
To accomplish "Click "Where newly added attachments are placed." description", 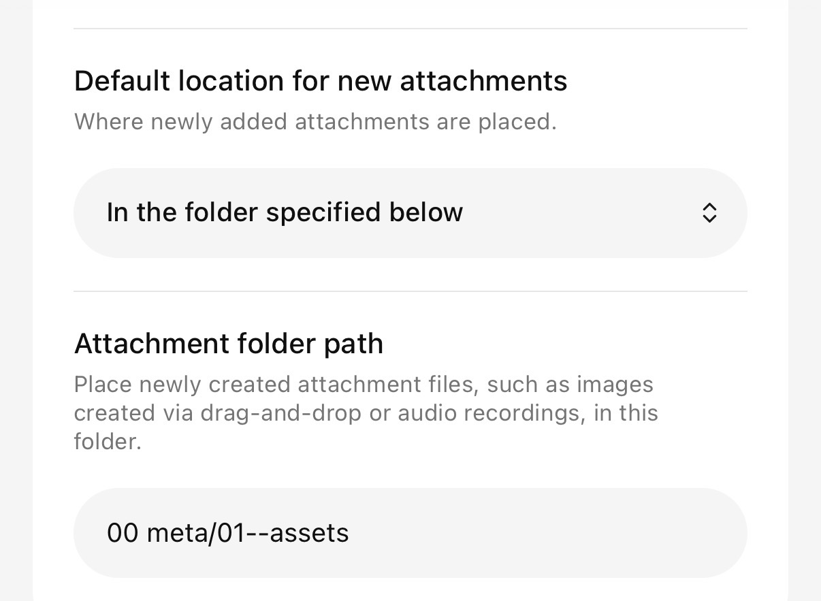I will point(315,122).
